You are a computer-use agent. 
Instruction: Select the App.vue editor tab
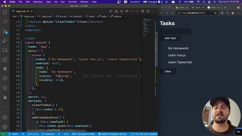pos(22,11)
